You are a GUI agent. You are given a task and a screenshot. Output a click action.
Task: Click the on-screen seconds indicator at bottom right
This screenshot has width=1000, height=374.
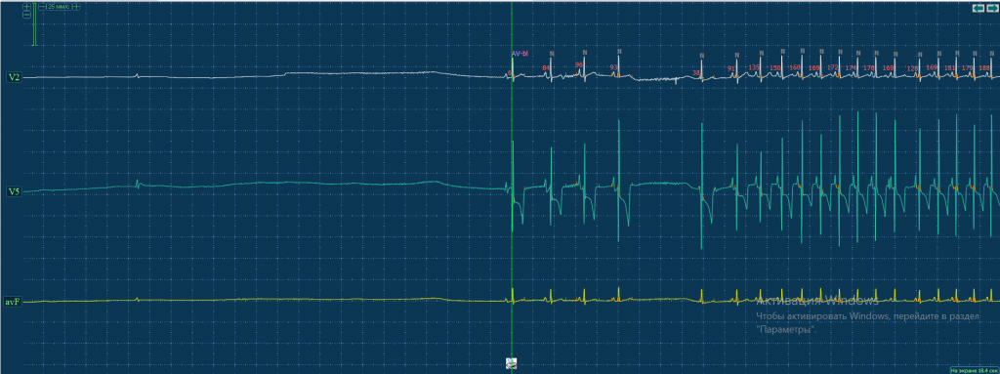click(974, 369)
